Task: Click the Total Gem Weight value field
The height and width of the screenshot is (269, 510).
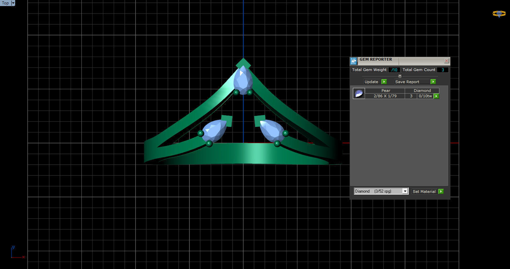Action: click(x=394, y=70)
